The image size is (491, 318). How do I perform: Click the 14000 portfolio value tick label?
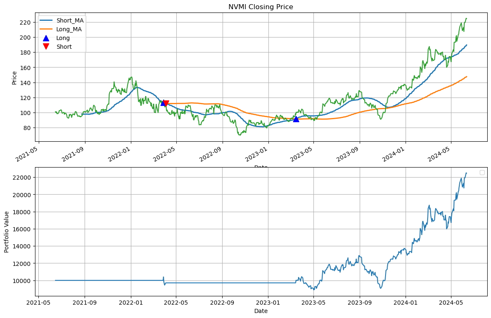(x=21, y=246)
